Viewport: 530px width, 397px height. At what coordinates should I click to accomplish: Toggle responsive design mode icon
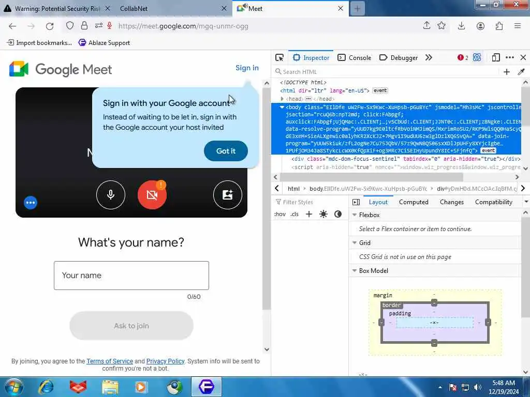pos(495,58)
